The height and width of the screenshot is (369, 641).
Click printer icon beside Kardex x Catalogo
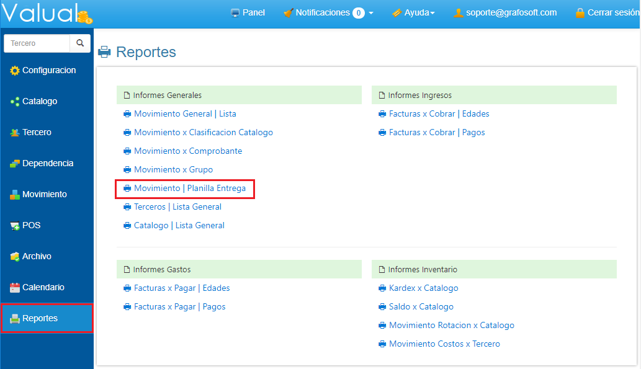coord(382,288)
